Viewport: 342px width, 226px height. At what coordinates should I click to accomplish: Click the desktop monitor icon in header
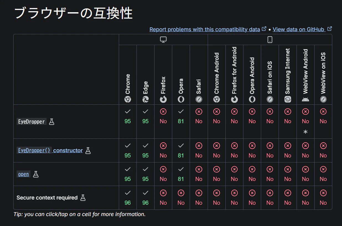[163, 40]
